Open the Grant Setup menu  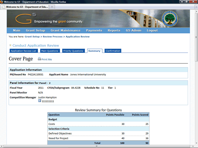[35, 31]
